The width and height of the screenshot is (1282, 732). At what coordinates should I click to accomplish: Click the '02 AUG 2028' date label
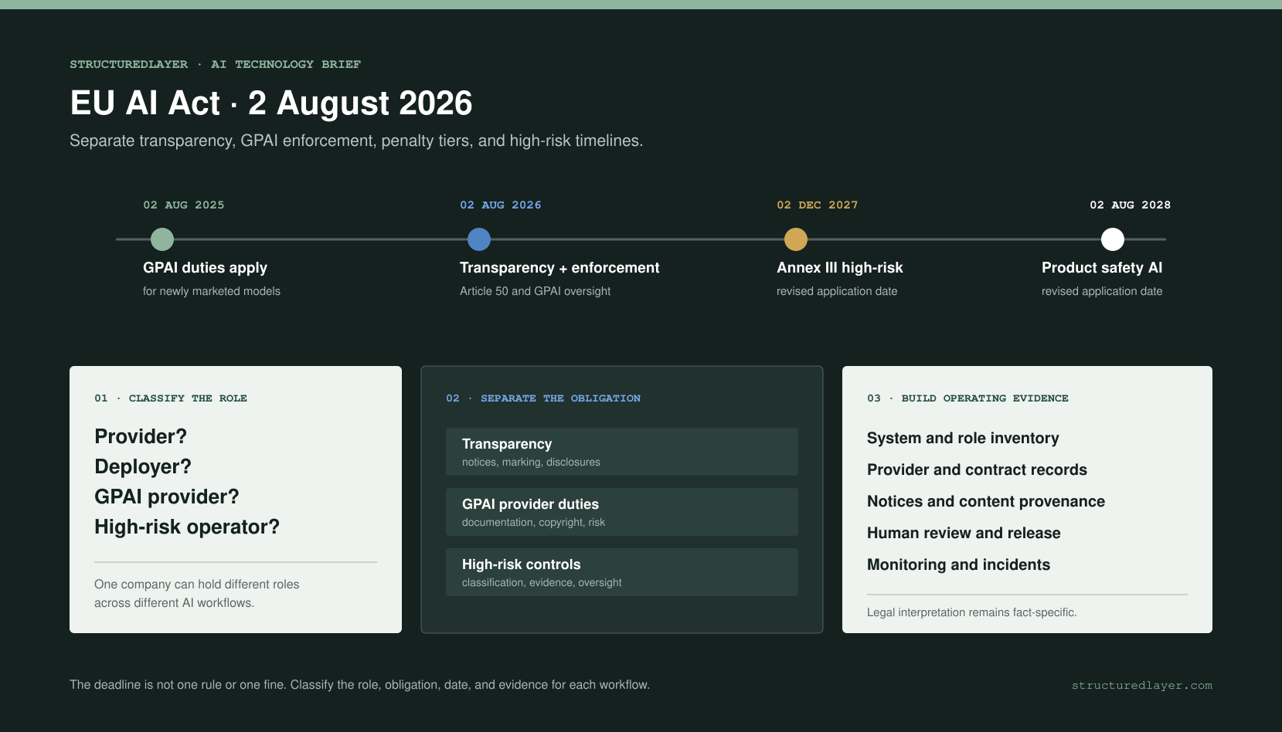(x=1130, y=205)
